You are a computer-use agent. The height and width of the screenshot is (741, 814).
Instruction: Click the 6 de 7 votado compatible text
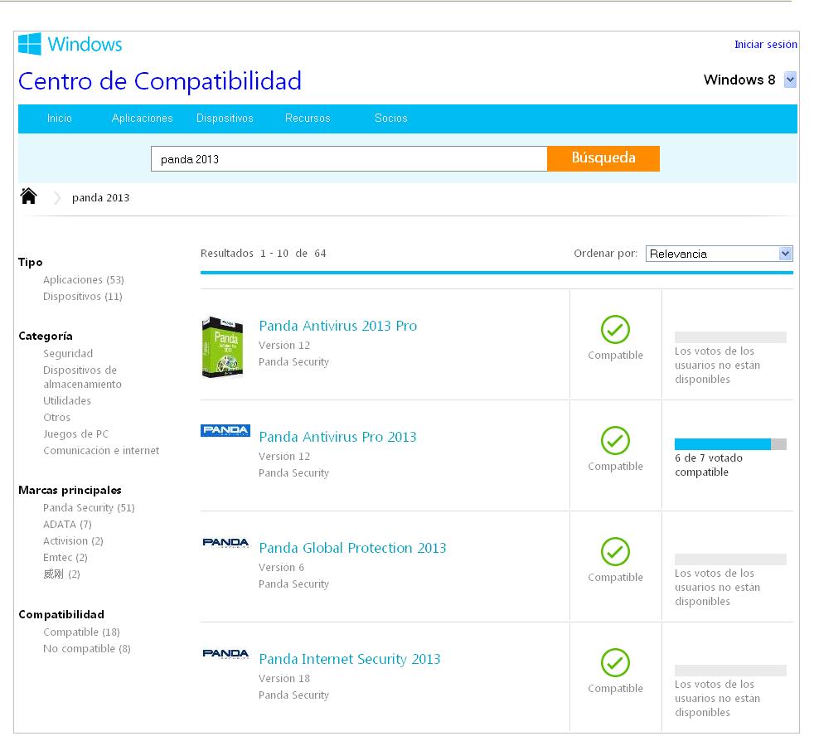click(709, 465)
